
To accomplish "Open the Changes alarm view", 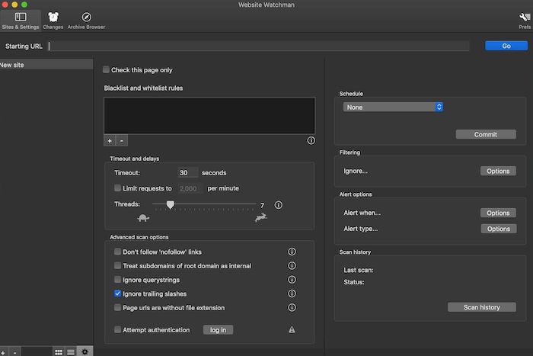I will [x=53, y=20].
